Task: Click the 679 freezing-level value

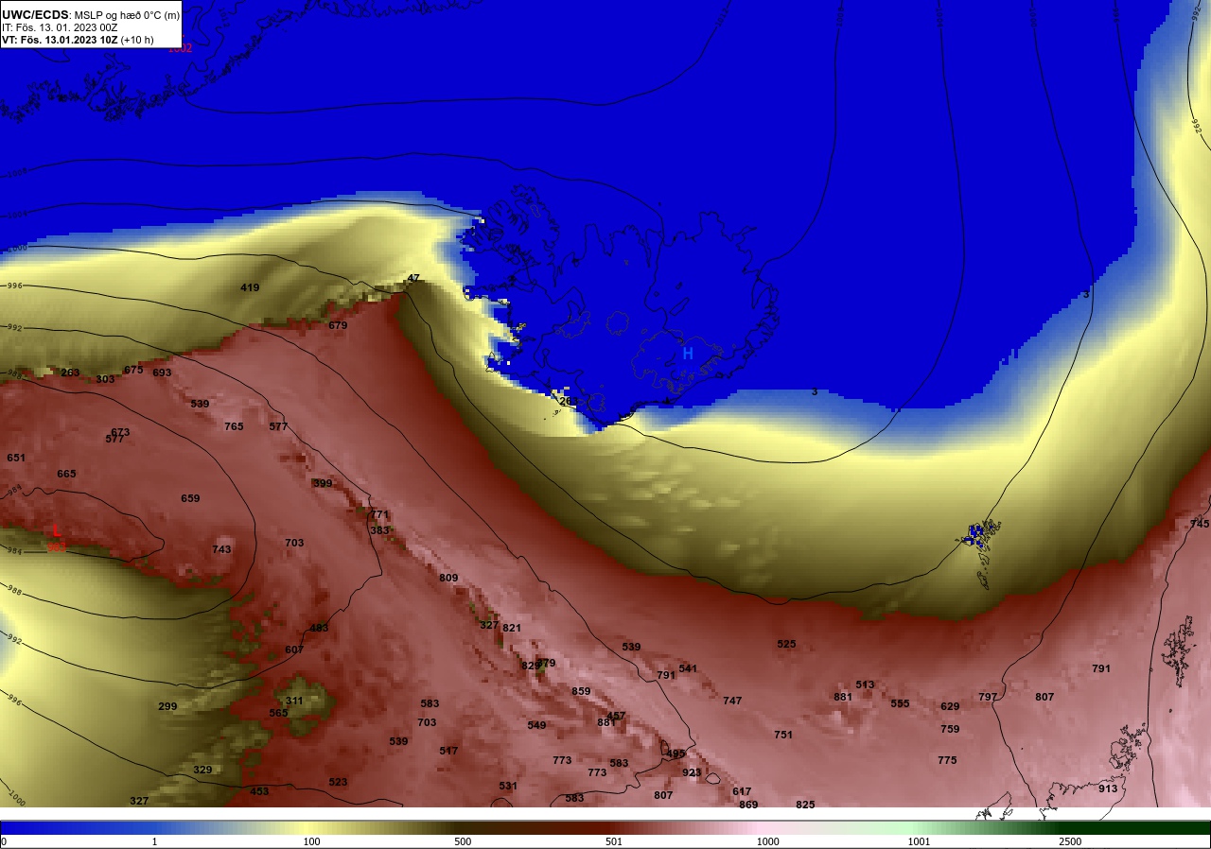Action: pyautogui.click(x=338, y=325)
